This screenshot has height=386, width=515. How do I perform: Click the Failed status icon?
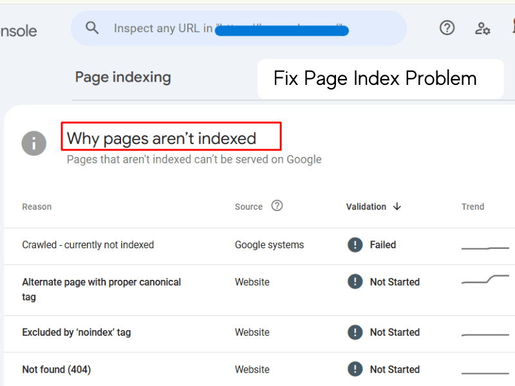355,245
